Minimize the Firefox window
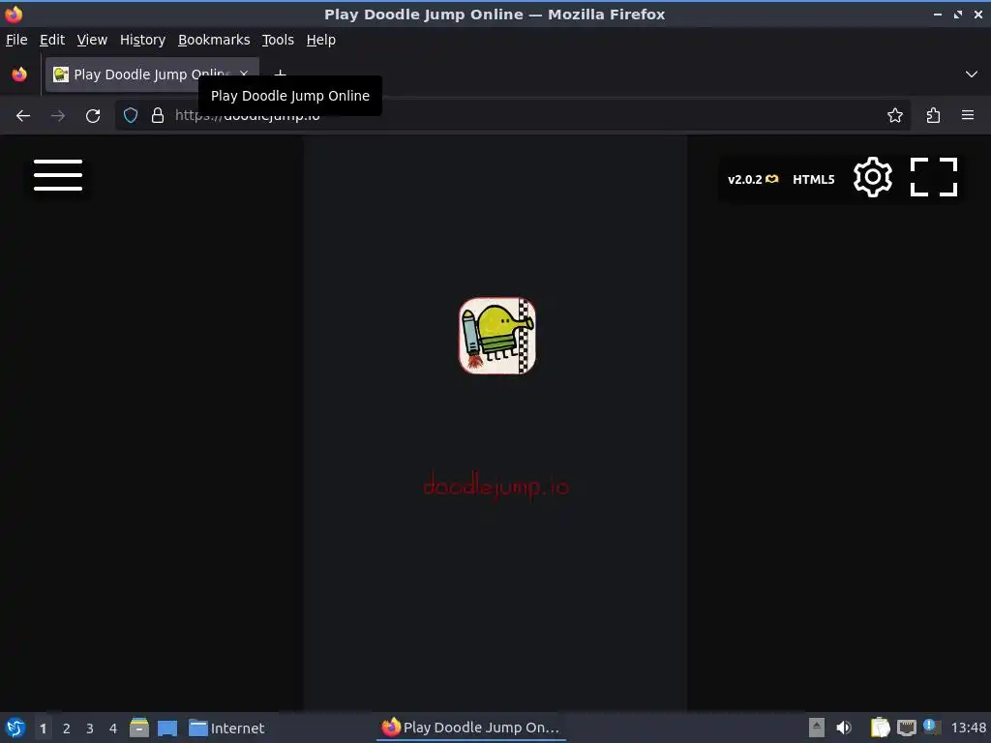Image resolution: width=991 pixels, height=743 pixels. [937, 14]
